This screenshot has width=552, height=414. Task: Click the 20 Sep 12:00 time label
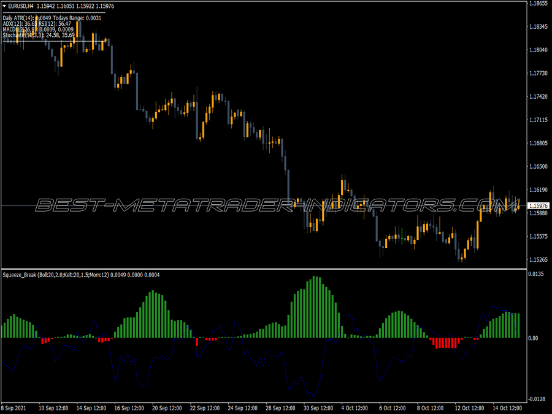click(167, 408)
